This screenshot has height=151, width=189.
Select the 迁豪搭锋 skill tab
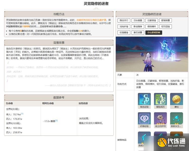click(152, 20)
